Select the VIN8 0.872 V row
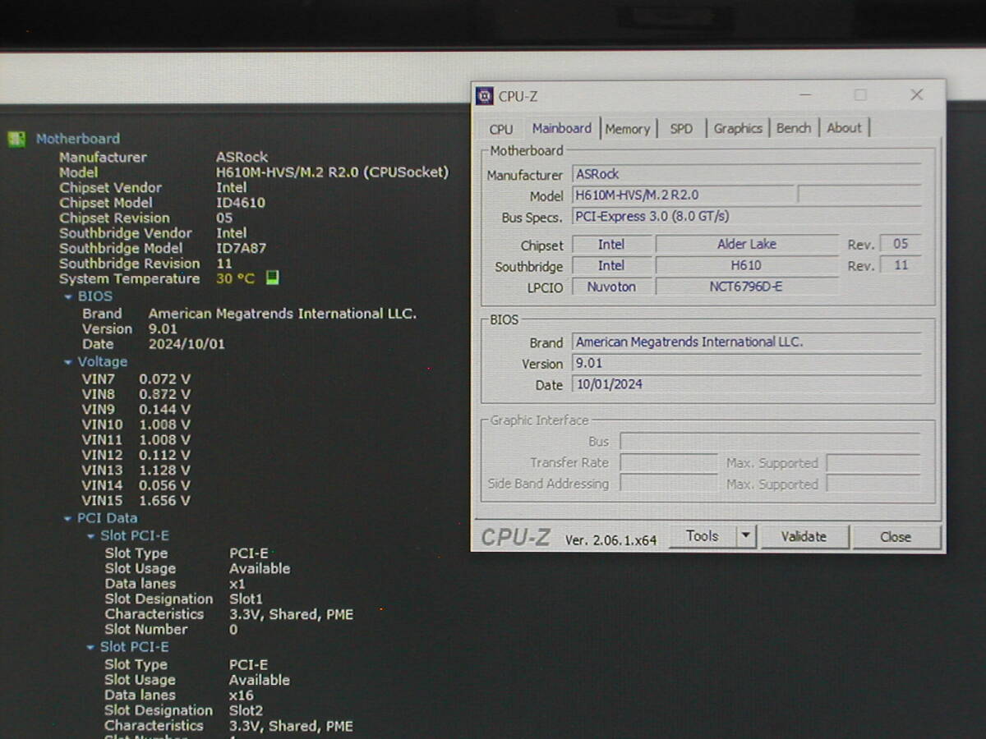Image resolution: width=986 pixels, height=739 pixels. 136,394
